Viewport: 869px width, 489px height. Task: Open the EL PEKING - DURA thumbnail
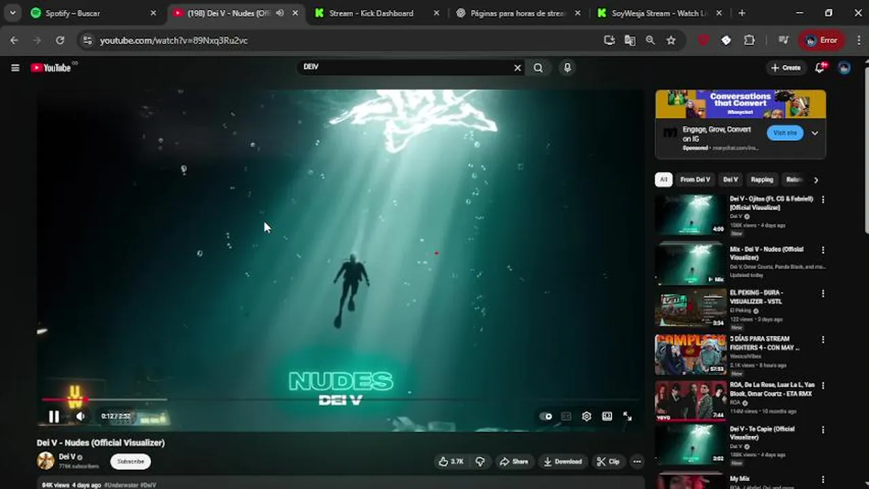tap(690, 308)
